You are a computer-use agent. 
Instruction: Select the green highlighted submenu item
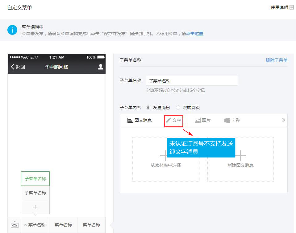tap(35, 179)
